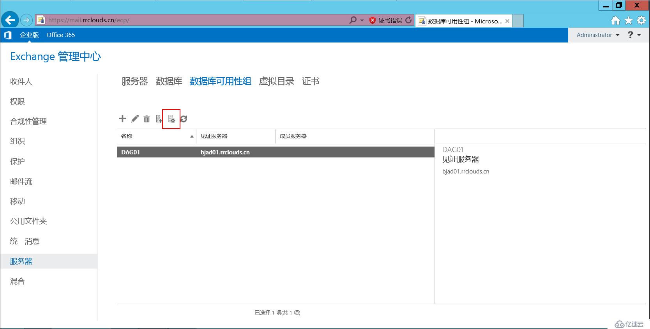Viewport: 650px width, 329px height.
Task: Click the browser address bar URL
Action: click(x=89, y=20)
